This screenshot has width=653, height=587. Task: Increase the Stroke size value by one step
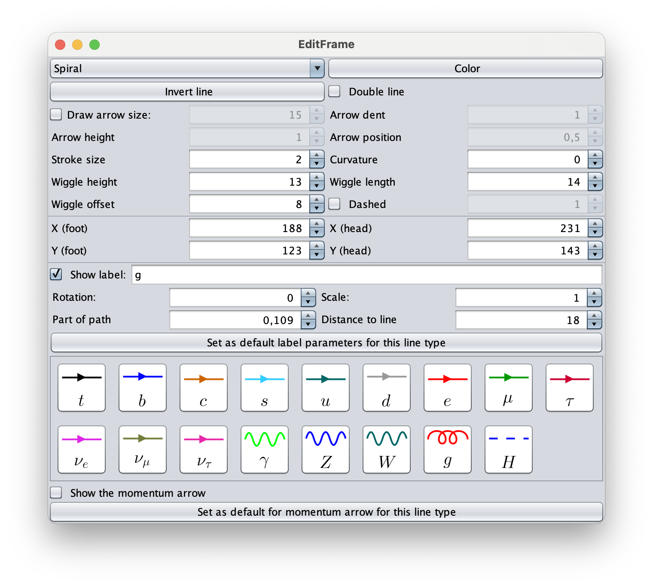317,155
